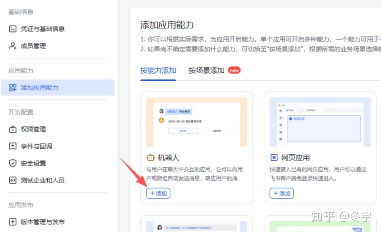
Task: Click the 网页应用 description text
Action: (318, 174)
